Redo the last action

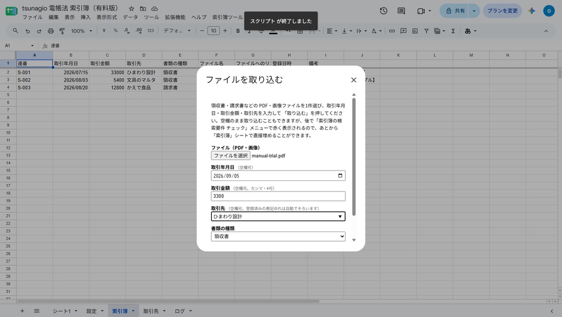pyautogui.click(x=39, y=31)
